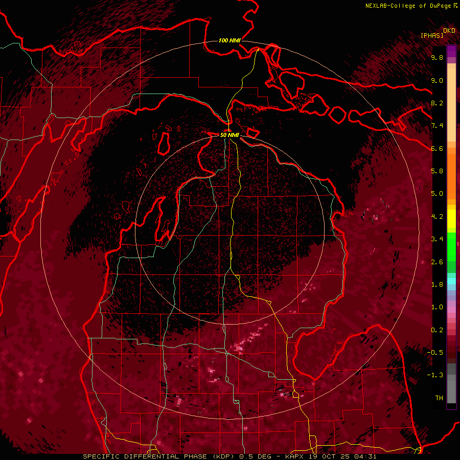
Task: Click the 5.0 scale value
Action: (437, 194)
